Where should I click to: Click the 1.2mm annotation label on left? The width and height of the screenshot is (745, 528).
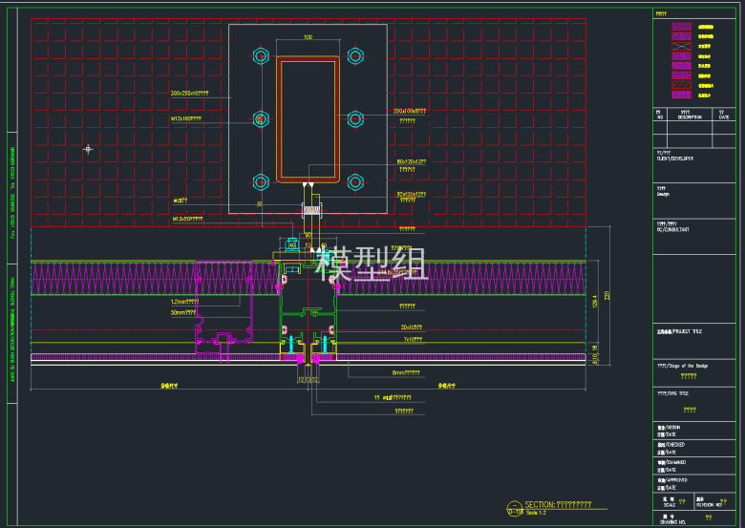coord(184,302)
